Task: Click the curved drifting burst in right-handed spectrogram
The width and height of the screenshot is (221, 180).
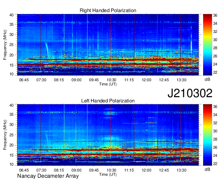Action: click(x=47, y=49)
